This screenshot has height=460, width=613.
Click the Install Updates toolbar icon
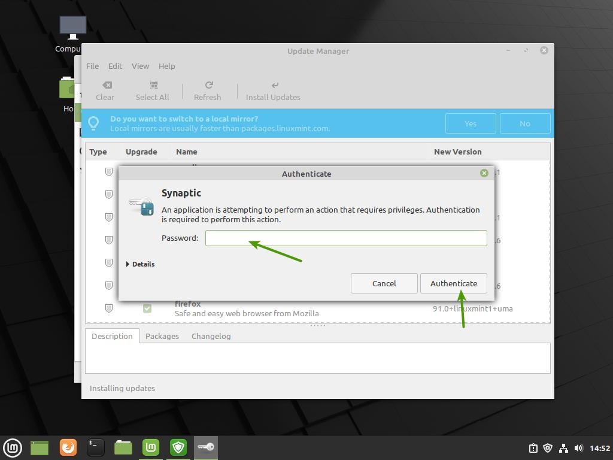[274, 86]
